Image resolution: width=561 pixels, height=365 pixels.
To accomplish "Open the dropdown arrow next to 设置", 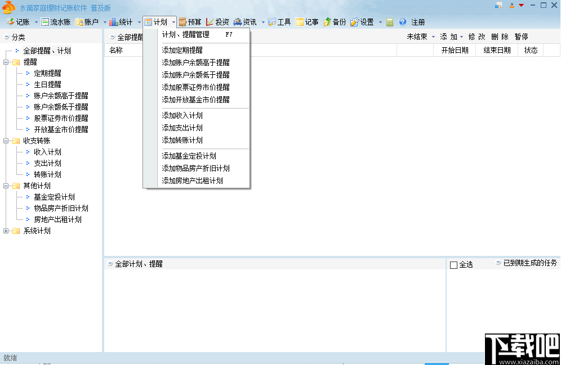I will pos(380,22).
